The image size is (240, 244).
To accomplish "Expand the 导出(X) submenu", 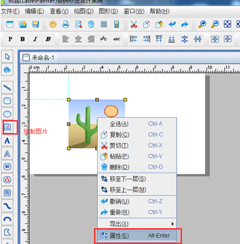I will pyautogui.click(x=137, y=224).
